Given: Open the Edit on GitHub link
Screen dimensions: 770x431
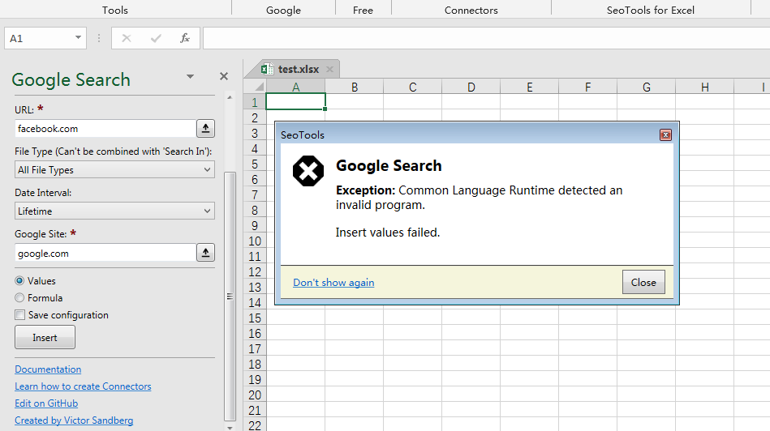Looking at the screenshot, I should point(46,403).
